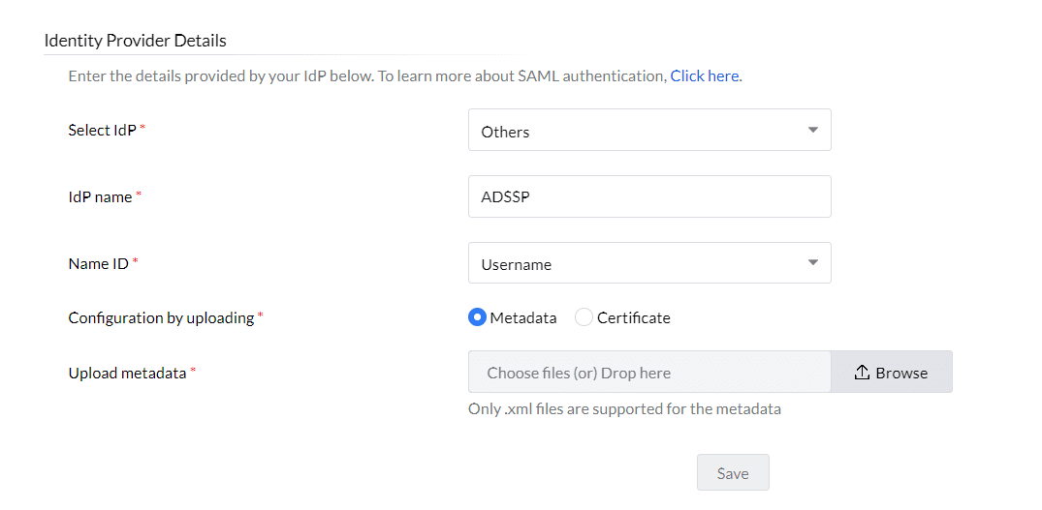The image size is (1042, 510).
Task: Click the 'Name ID' field label
Action: click(x=98, y=263)
